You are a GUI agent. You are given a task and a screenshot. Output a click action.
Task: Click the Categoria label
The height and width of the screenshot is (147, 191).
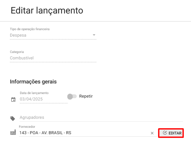(x=17, y=52)
